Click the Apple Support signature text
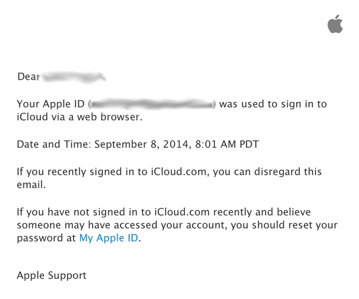This screenshot has width=359, height=299. [52, 276]
